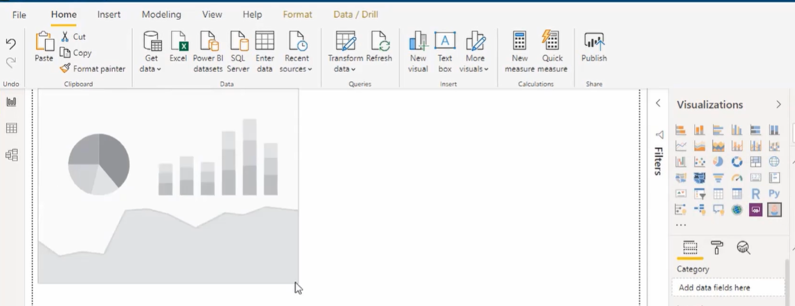795x306 pixels.
Task: Select the ArcGIS Maps visual
Action: (737, 210)
